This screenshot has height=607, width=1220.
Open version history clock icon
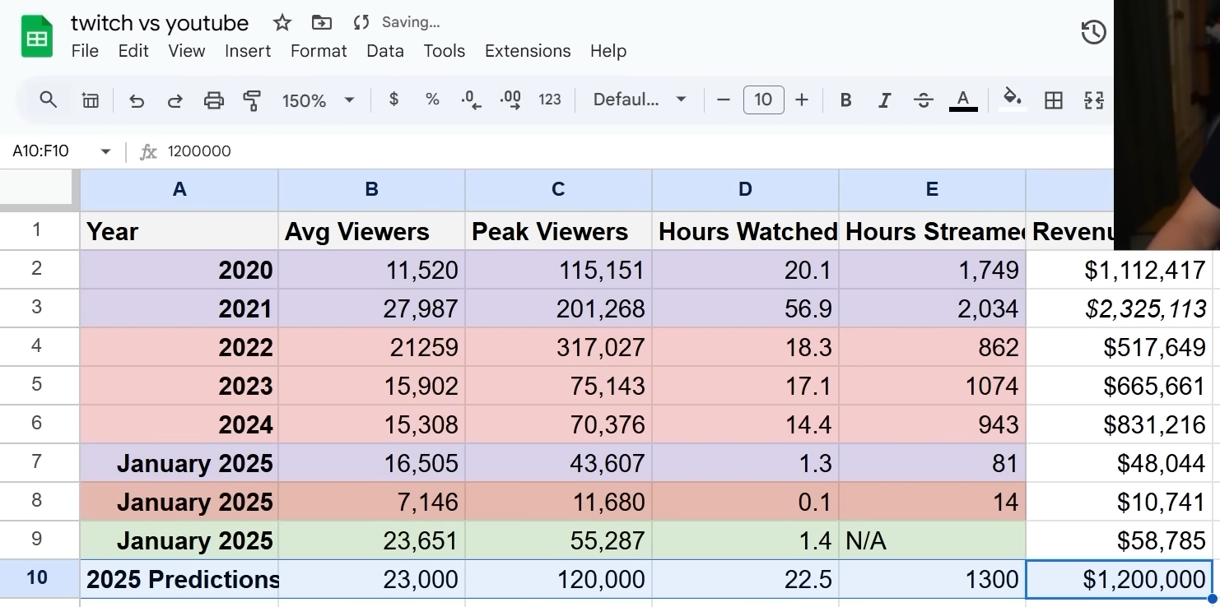[x=1093, y=33]
